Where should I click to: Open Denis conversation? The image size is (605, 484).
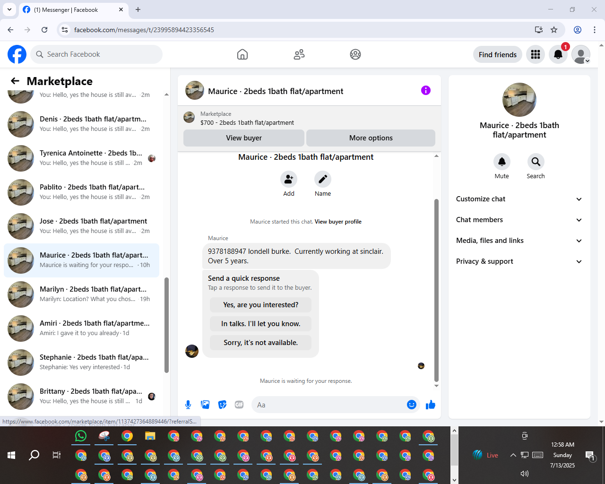tap(81, 124)
